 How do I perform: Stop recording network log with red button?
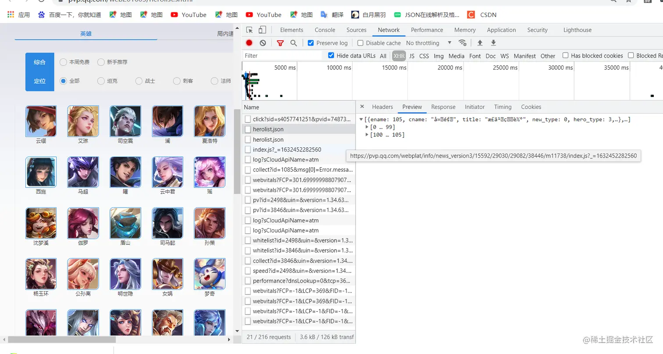click(x=249, y=43)
